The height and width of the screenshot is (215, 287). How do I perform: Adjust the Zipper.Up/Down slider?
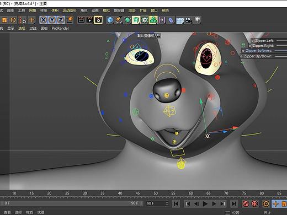pyautogui.click(x=281, y=56)
